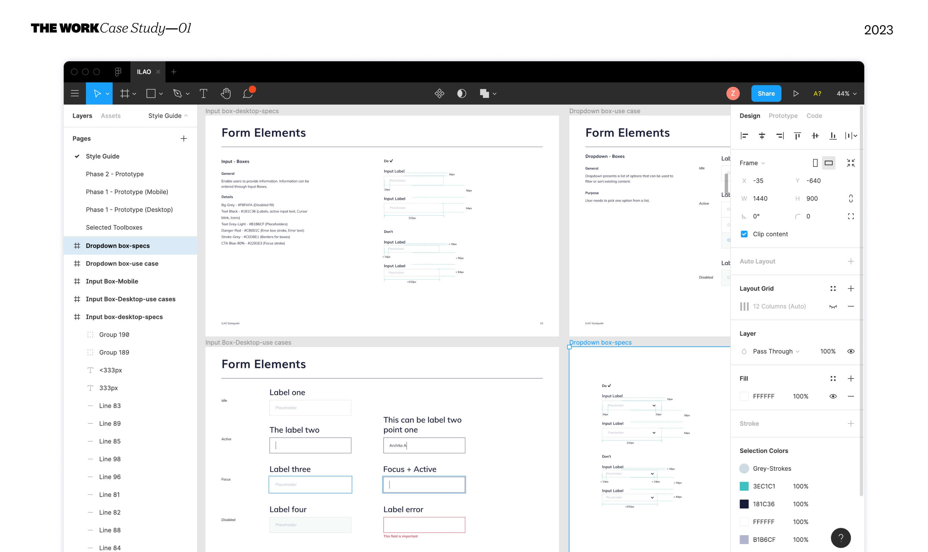Select the Move tool

97,93
